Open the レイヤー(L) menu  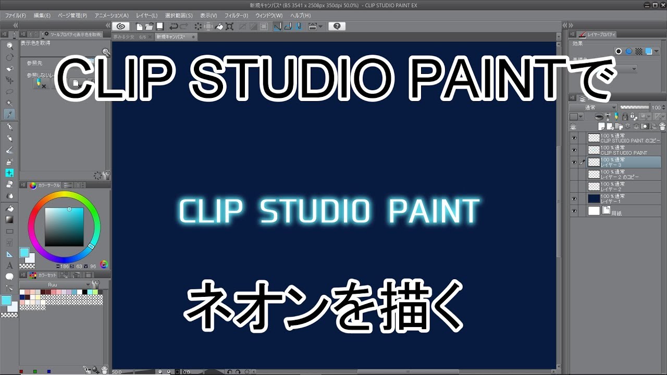coord(146,16)
